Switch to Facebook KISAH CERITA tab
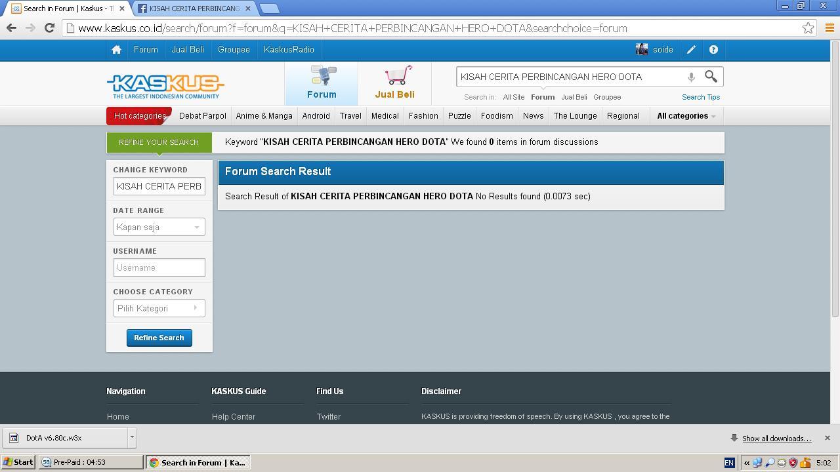The image size is (840, 472). [194, 9]
